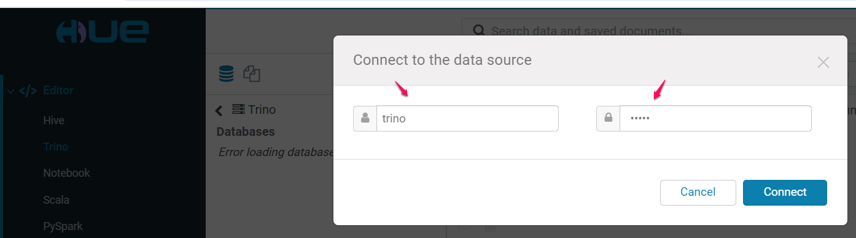Click the Editor code icon
Viewport: 856px width, 238px height.
(28, 91)
